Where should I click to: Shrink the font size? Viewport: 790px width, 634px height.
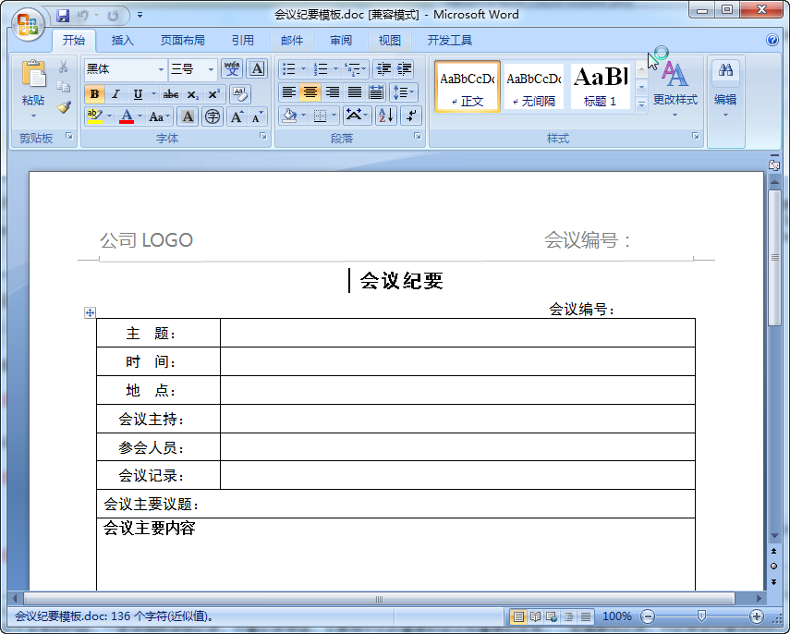pos(257,117)
